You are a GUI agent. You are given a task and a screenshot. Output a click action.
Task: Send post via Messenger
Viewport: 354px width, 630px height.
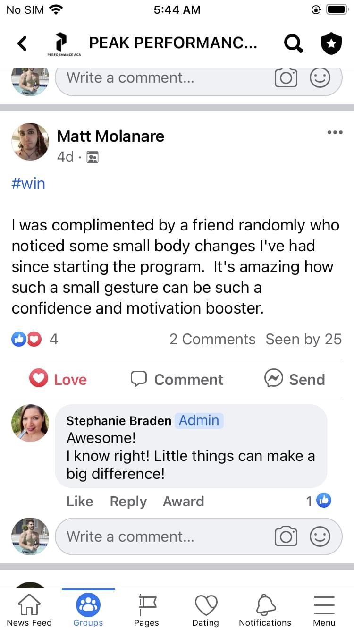coord(295,379)
